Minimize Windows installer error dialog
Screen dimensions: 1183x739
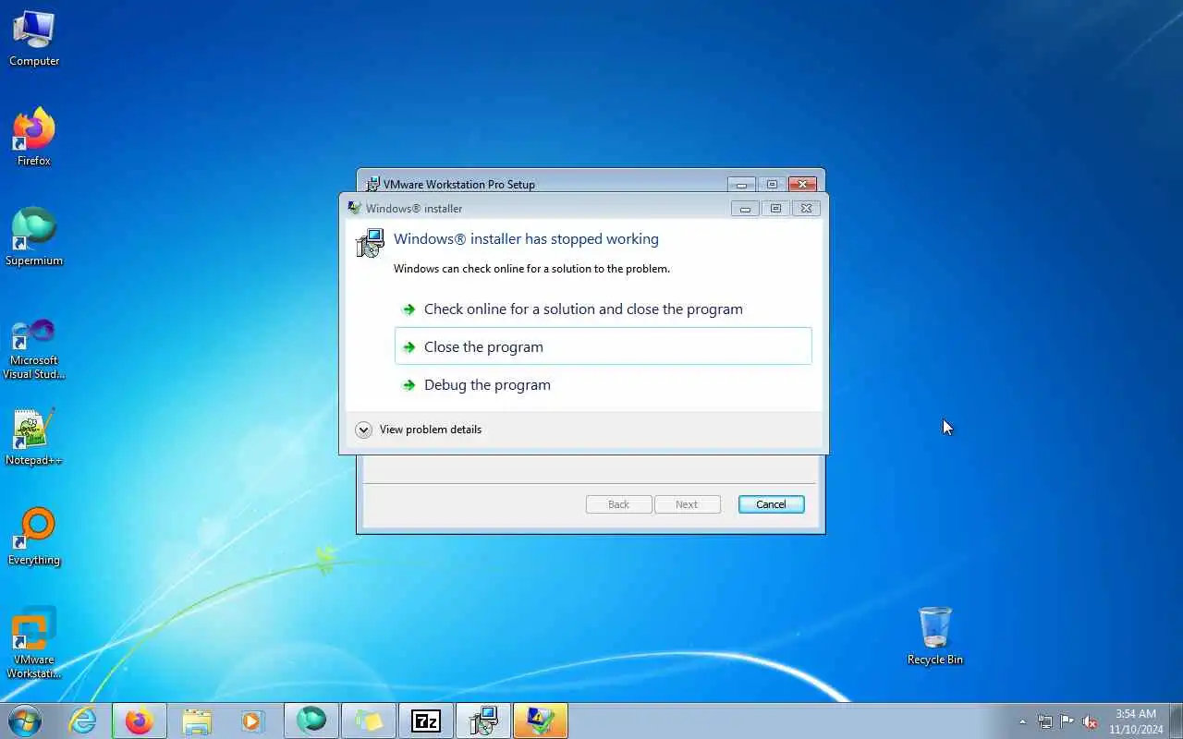745,209
